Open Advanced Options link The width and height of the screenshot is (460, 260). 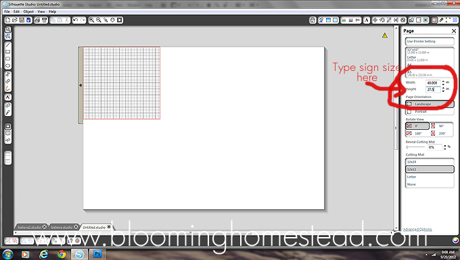click(x=417, y=229)
